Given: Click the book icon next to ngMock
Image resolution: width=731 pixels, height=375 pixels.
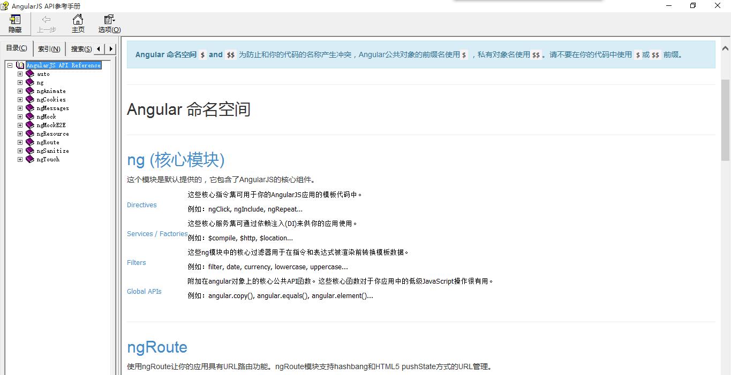Looking at the screenshot, I should point(29,116).
